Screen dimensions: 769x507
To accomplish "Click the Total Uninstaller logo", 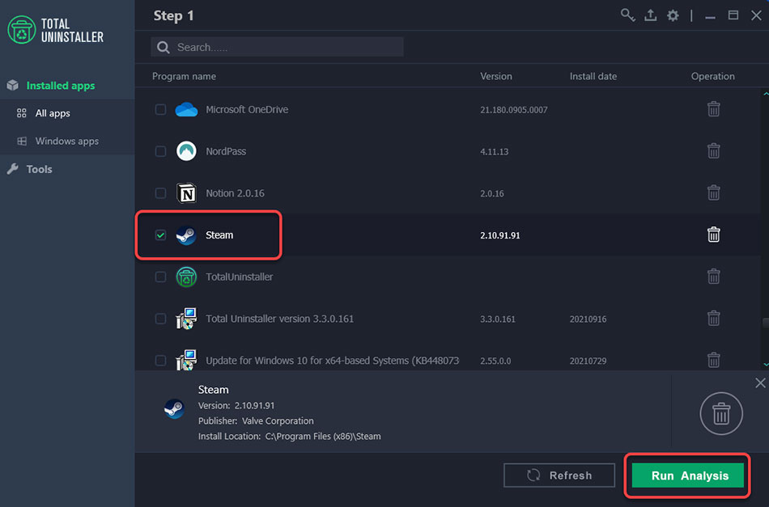I will point(55,30).
